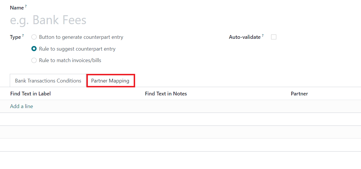The width and height of the screenshot is (361, 169).
Task: Select Rule to suggest counterpart entry
Action: [x=34, y=49]
